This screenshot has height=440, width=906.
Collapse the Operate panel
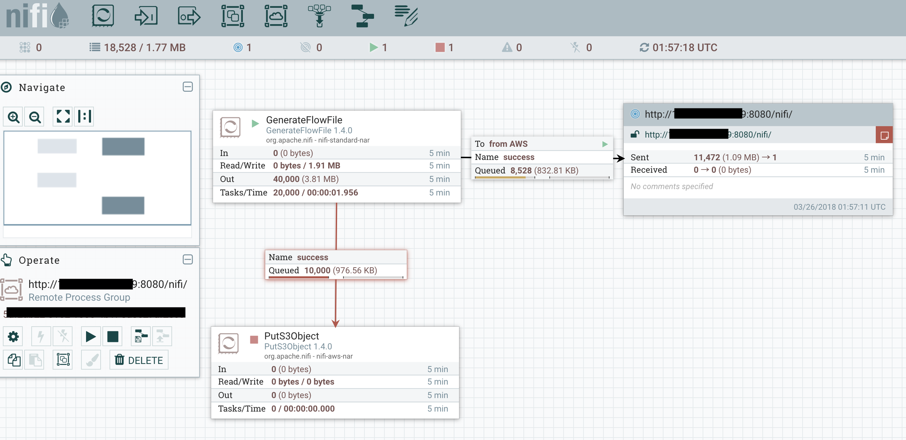click(188, 259)
